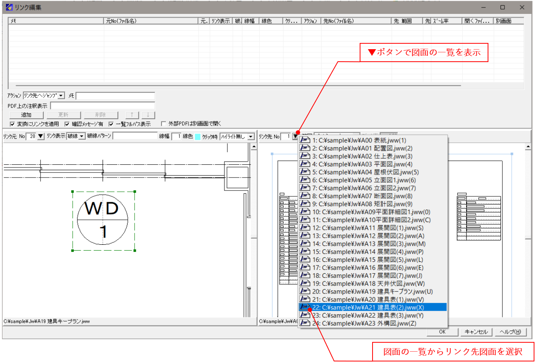Click the キャンセル button

[476, 332]
